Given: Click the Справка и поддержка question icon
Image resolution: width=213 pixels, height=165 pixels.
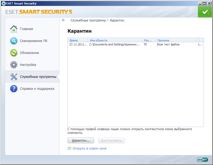Looking at the screenshot, I should tap(14, 89).
